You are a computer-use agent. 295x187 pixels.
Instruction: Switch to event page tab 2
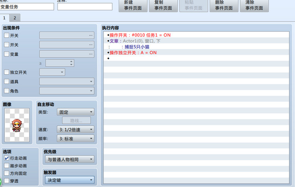(x=15, y=18)
